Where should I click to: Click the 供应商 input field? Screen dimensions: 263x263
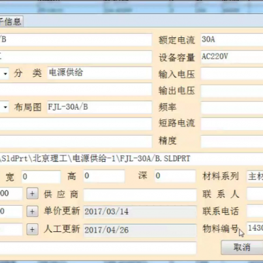[140, 195]
